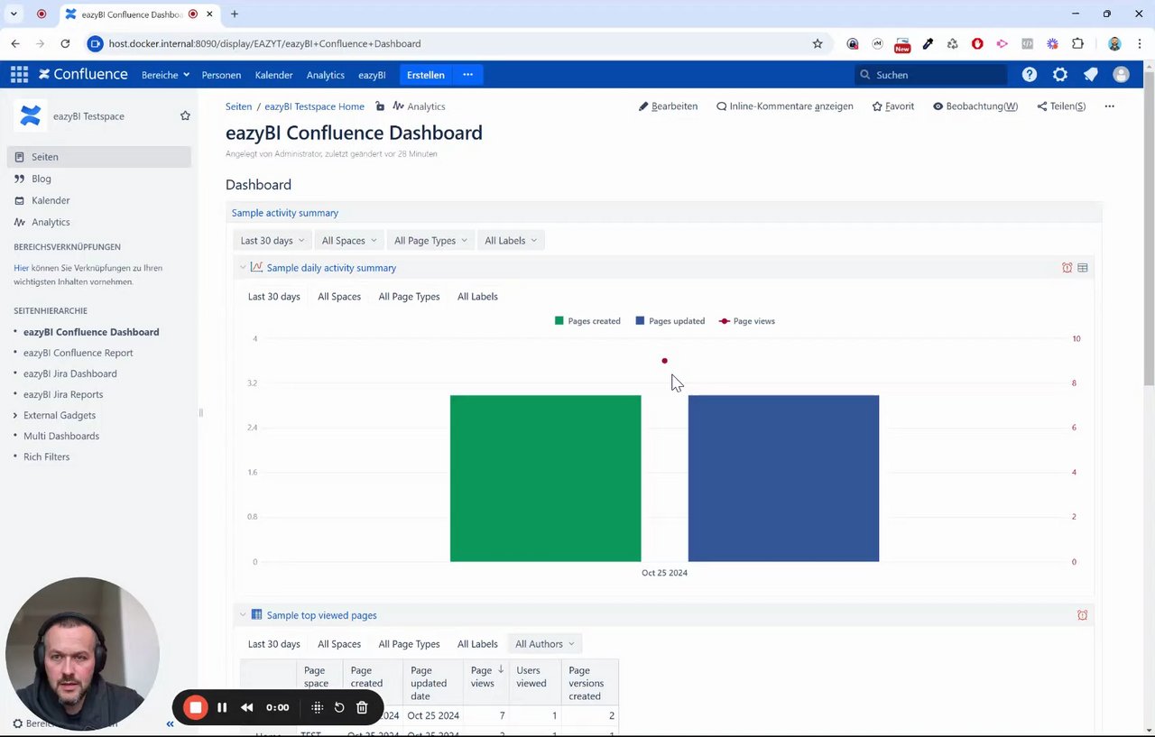The width and height of the screenshot is (1155, 737).
Task: Click Bearbeiten to edit the page
Action: pos(668,106)
